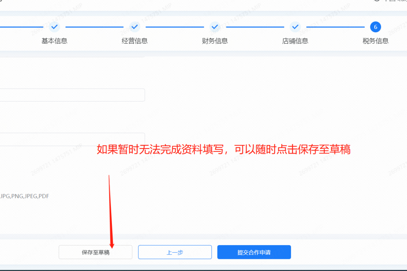Click the JPG,PNG,JPEG,PDF upload area

click(x=24, y=196)
